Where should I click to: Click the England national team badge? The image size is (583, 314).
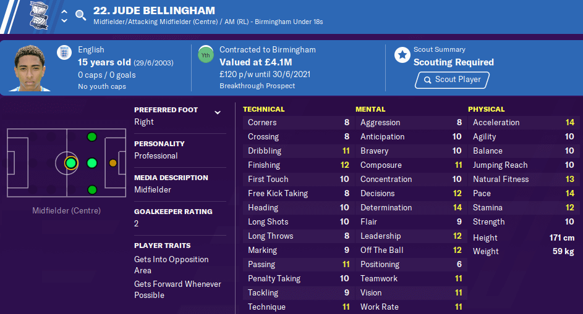click(64, 52)
